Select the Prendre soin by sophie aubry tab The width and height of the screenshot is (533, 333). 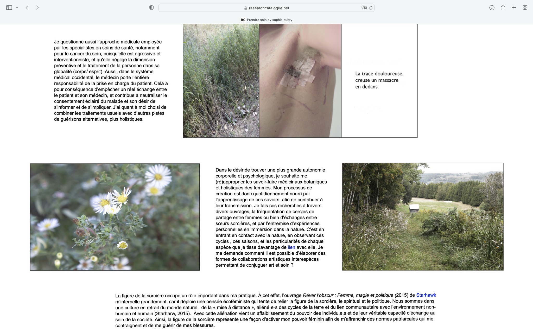tap(266, 20)
